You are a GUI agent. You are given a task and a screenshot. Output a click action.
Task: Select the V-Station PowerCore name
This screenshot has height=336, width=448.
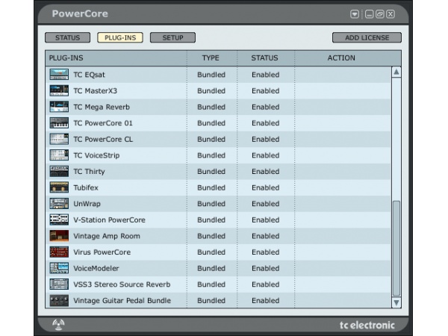109,220
